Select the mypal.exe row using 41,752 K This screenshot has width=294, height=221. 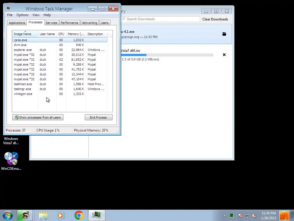(x=60, y=69)
